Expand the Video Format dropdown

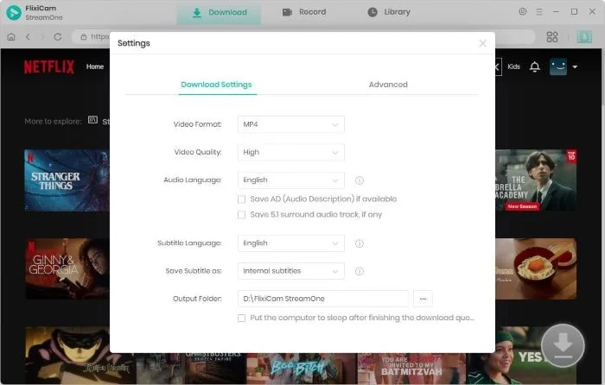290,124
